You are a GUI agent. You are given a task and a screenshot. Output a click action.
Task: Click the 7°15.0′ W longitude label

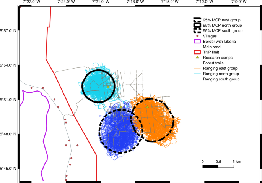pos(170,2)
